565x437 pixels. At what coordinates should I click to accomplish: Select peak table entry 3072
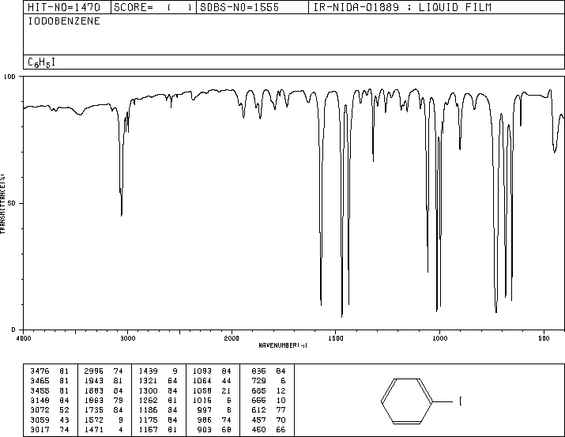[x=40, y=410]
